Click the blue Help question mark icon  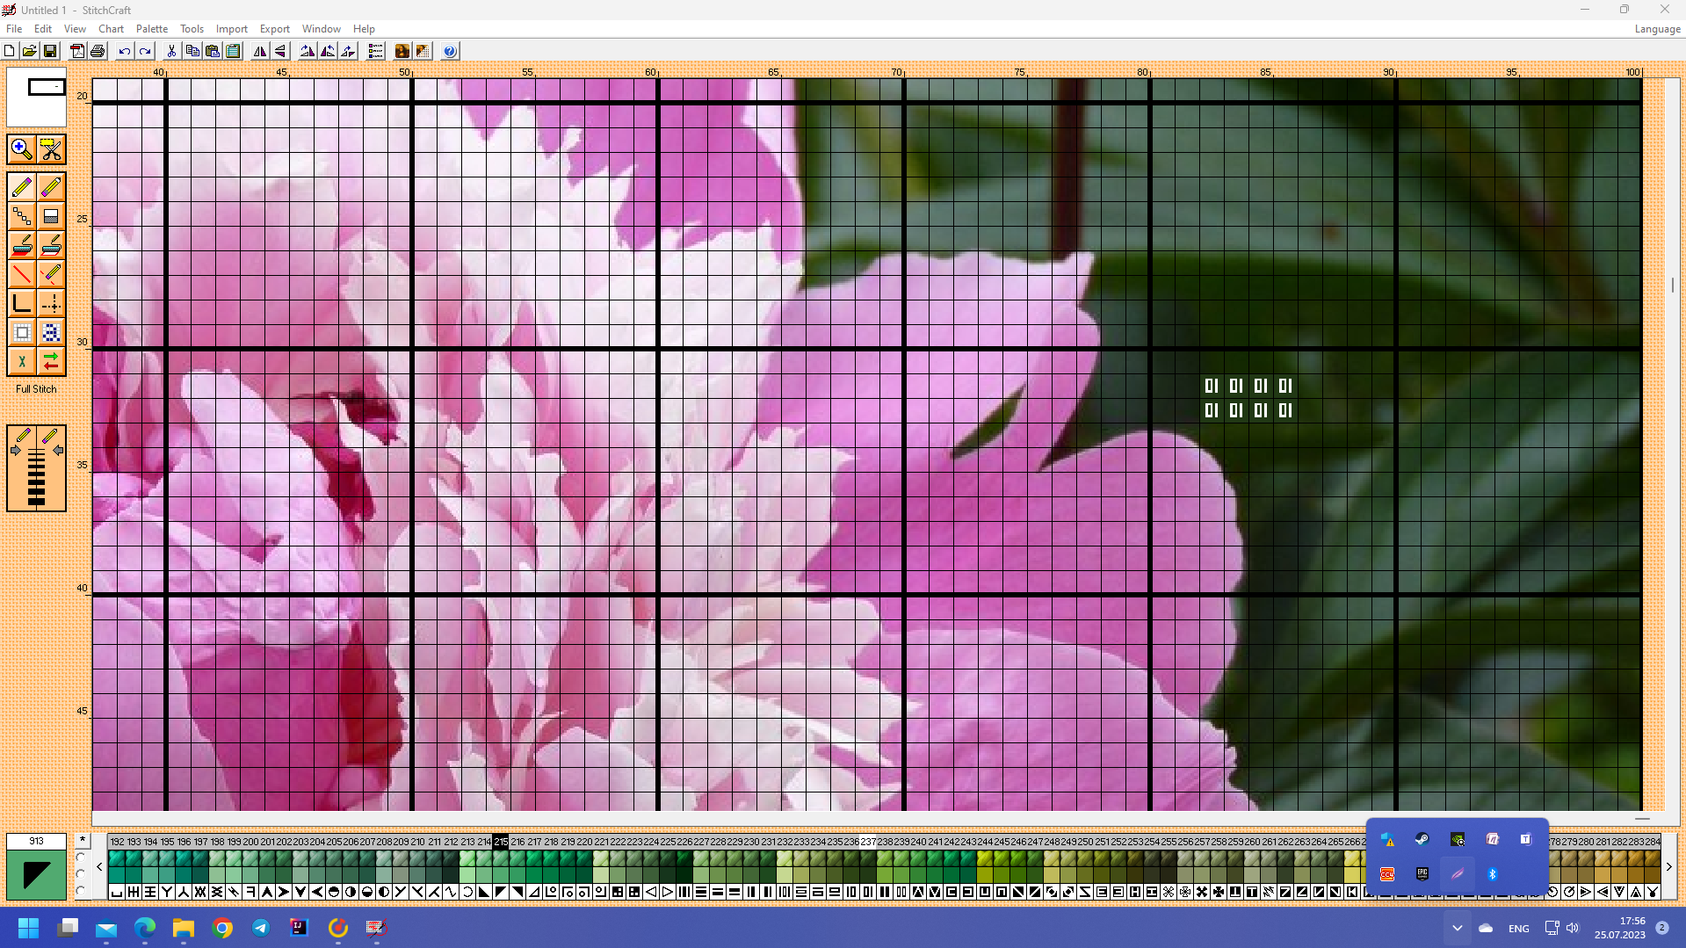pyautogui.click(x=450, y=51)
